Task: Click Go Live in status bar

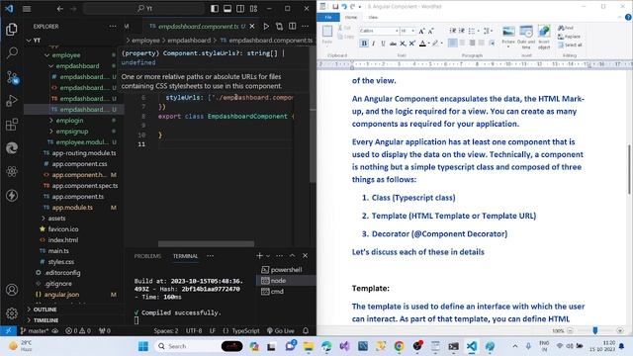Action: click(x=281, y=331)
